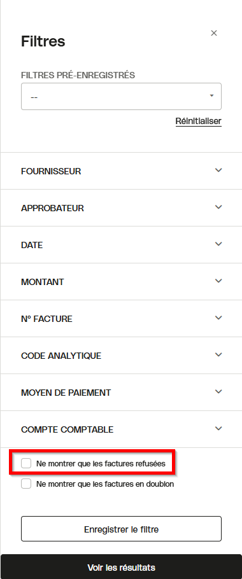The width and height of the screenshot is (242, 579).
Task: Click the FOURNISSEUR chevron icon
Action: (x=218, y=171)
